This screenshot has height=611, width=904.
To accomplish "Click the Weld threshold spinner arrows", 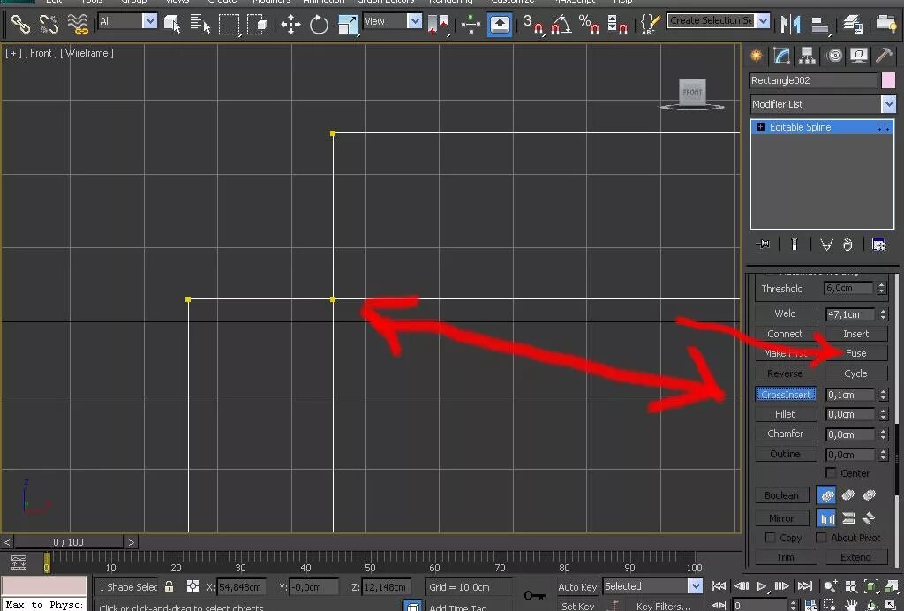I will (x=883, y=314).
